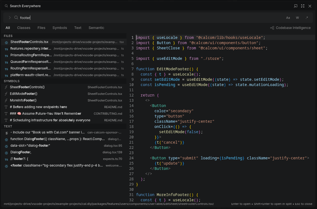This screenshot has height=209, width=317.
Task: Switch to the Symbols tab
Action: click(60, 28)
